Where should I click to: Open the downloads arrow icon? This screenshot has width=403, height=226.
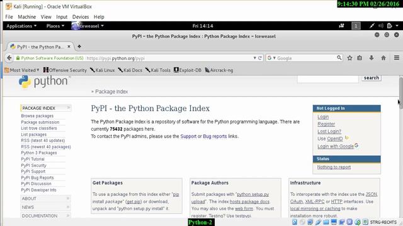(372, 58)
